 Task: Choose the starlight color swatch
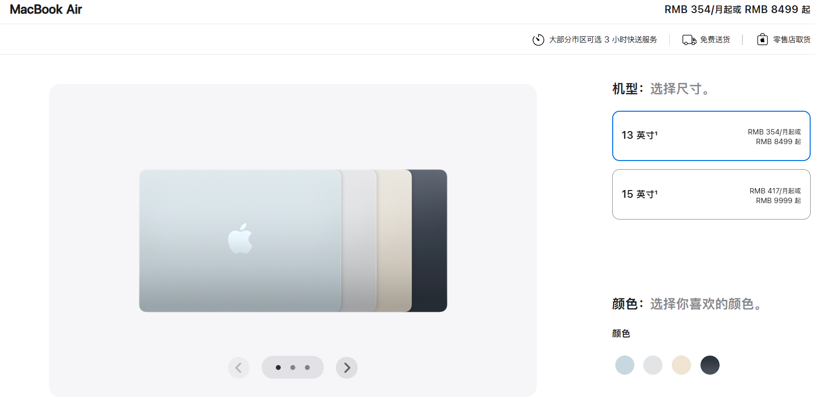(681, 365)
